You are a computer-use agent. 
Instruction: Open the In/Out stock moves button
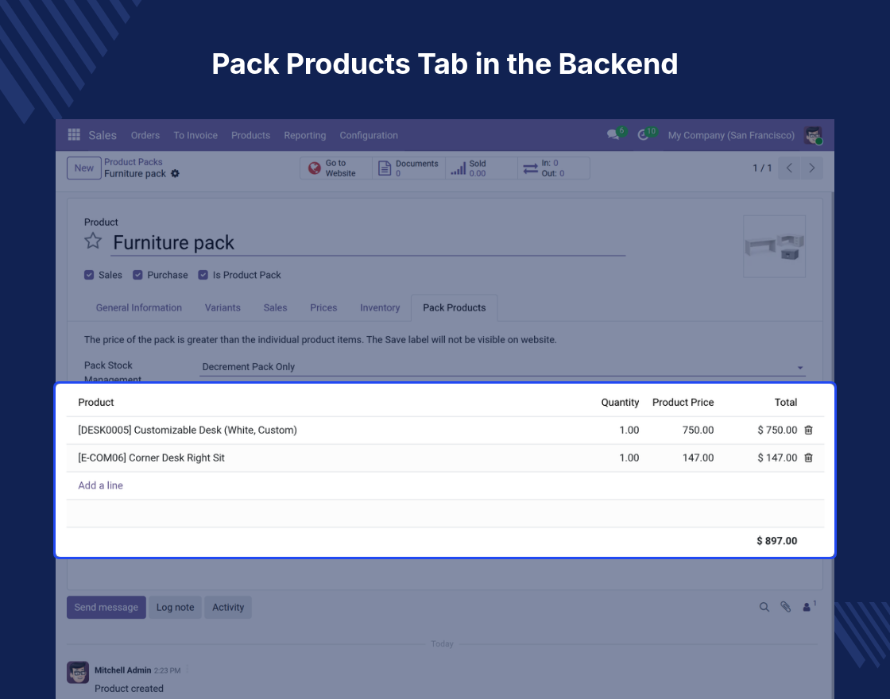tap(554, 168)
